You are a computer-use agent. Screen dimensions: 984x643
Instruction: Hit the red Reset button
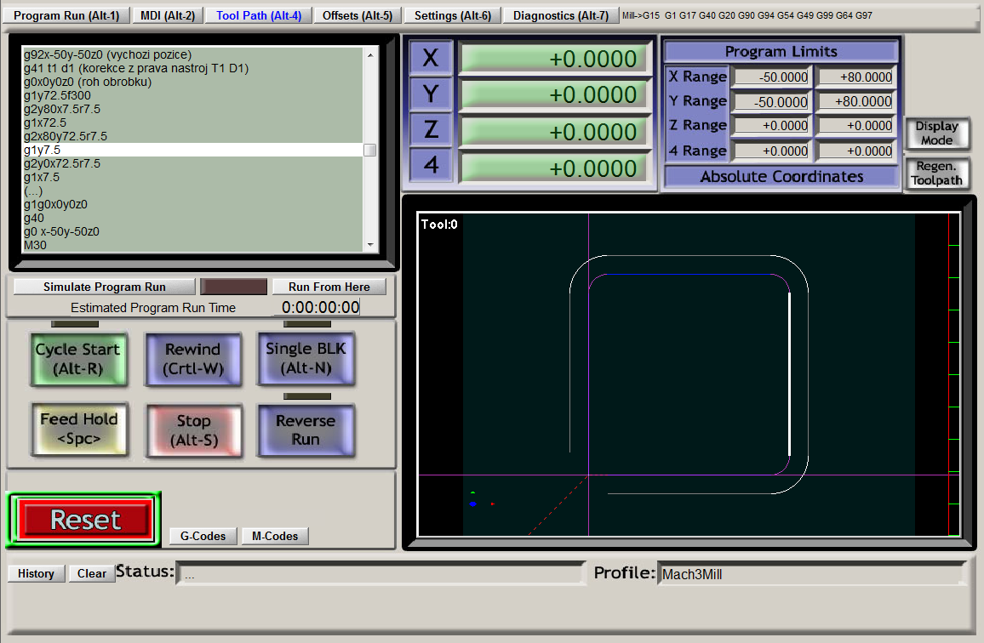85,519
